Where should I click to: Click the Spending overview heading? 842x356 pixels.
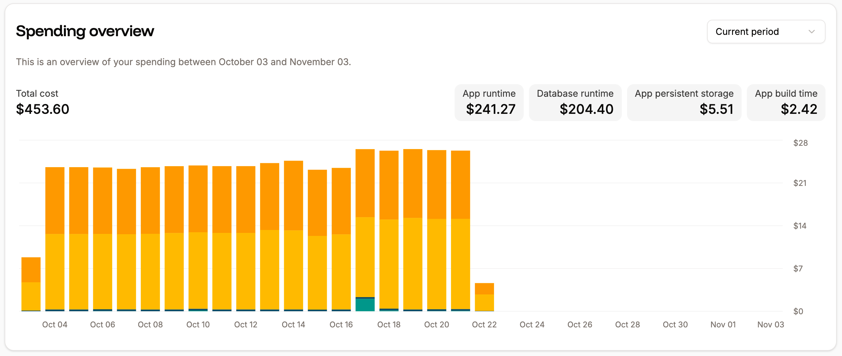85,31
